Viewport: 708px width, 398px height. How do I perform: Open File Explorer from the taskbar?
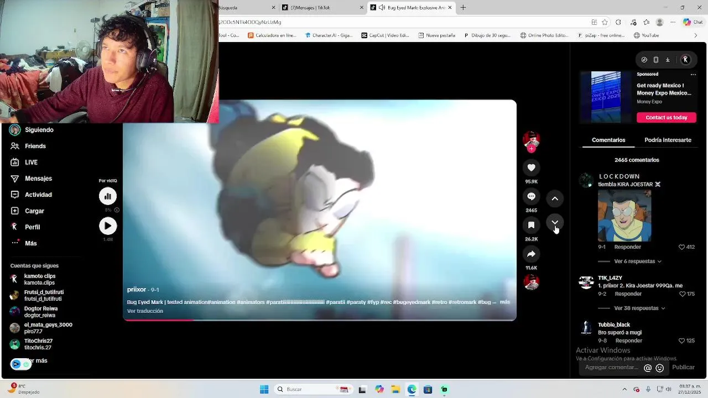coord(395,389)
